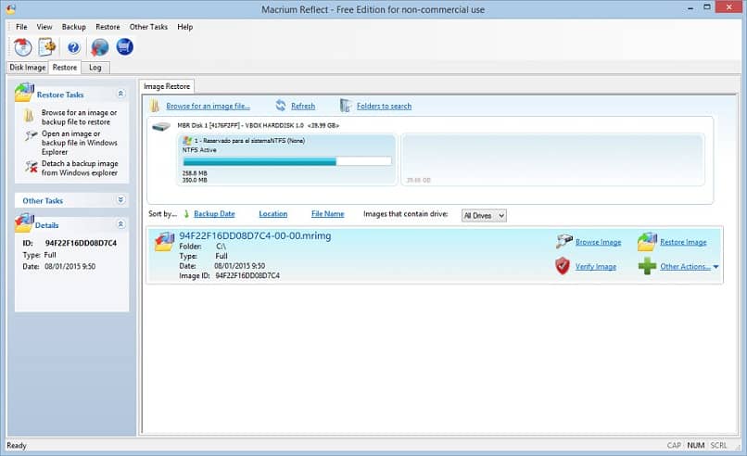This screenshot has width=747, height=456.
Task: Click the globe update check toolbar icon
Action: [99, 47]
